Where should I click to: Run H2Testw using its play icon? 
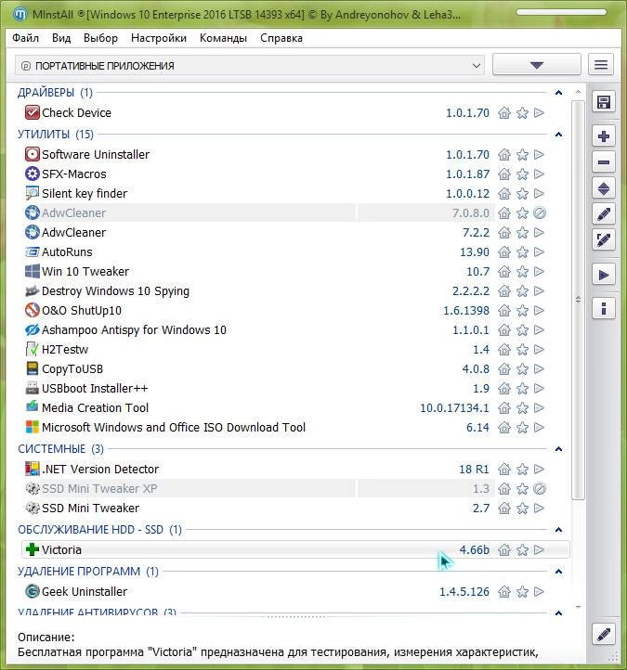click(x=540, y=350)
